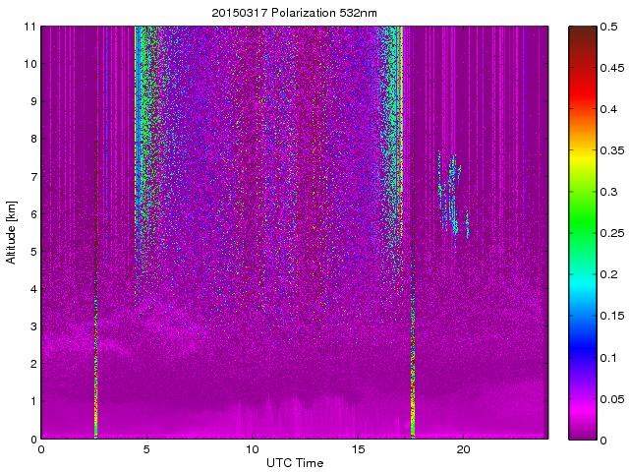Click x-axis tick label 5
The width and height of the screenshot is (629, 472).
pos(146,449)
